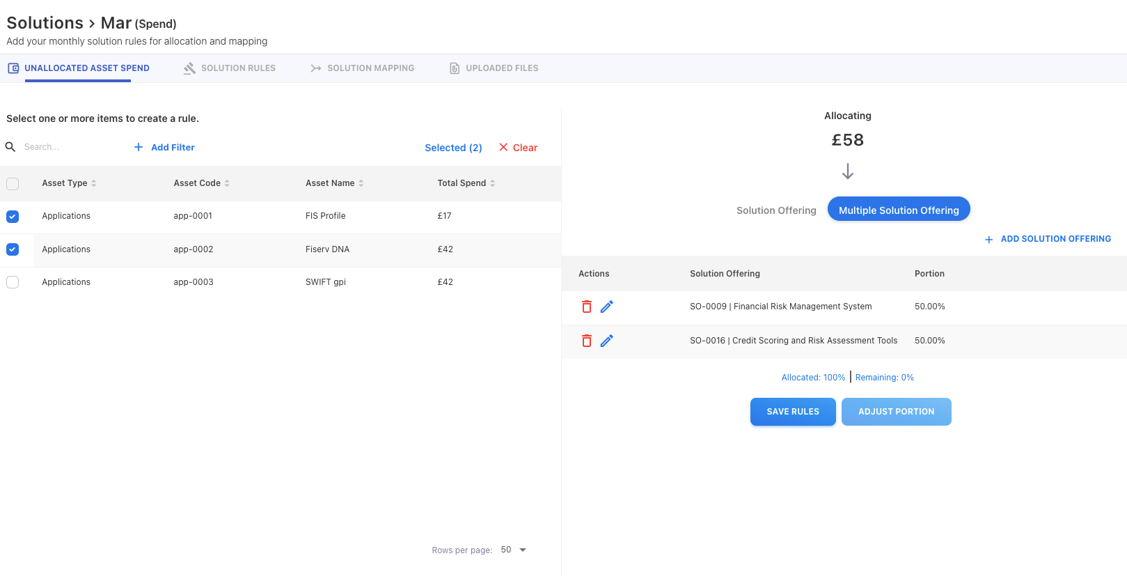Delete the SO-0016 Credit Scoring row
Screen dimensions: 1127x588
click(587, 341)
